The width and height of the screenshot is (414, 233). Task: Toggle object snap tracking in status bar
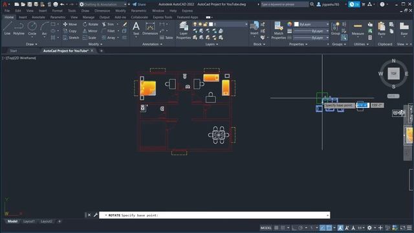tap(322, 228)
